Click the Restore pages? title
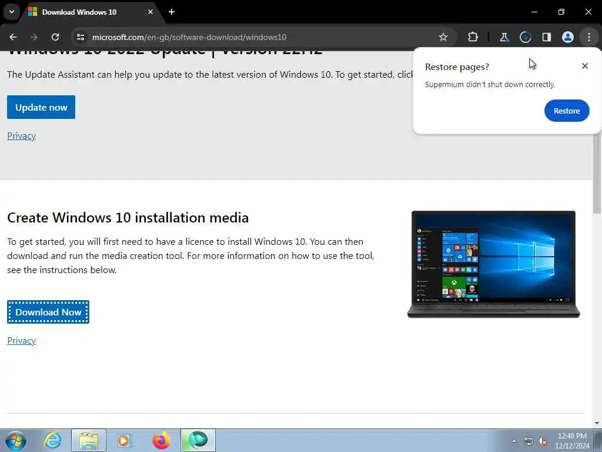Image resolution: width=602 pixels, height=452 pixels. click(x=457, y=67)
